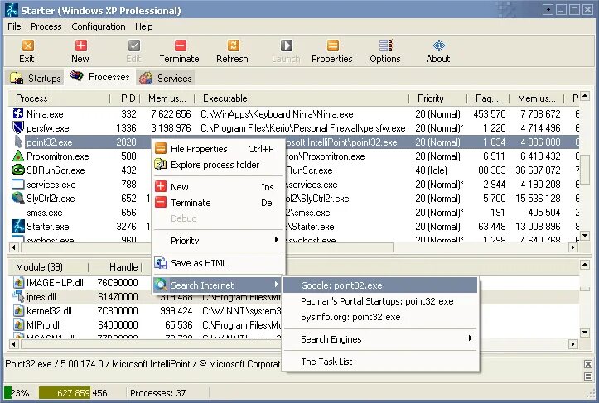
Task: Click the SlyCtrl2r.exe icon
Action: coord(18,199)
